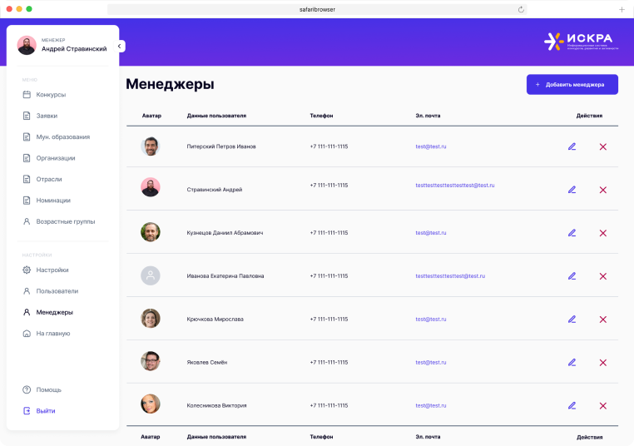Delete Колесникова Виктория row

603,406
